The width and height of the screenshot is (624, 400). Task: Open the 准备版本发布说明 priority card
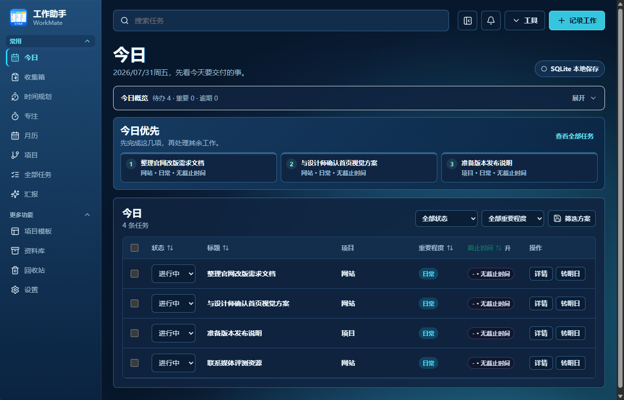click(519, 168)
